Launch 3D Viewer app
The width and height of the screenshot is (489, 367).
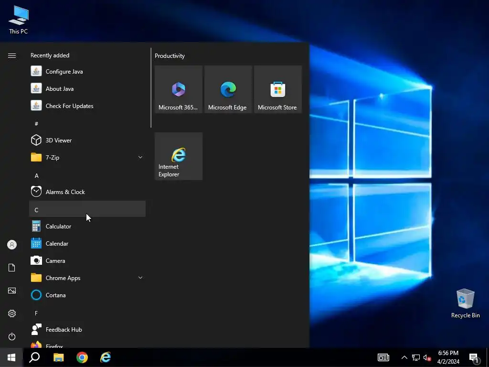[x=87, y=140]
